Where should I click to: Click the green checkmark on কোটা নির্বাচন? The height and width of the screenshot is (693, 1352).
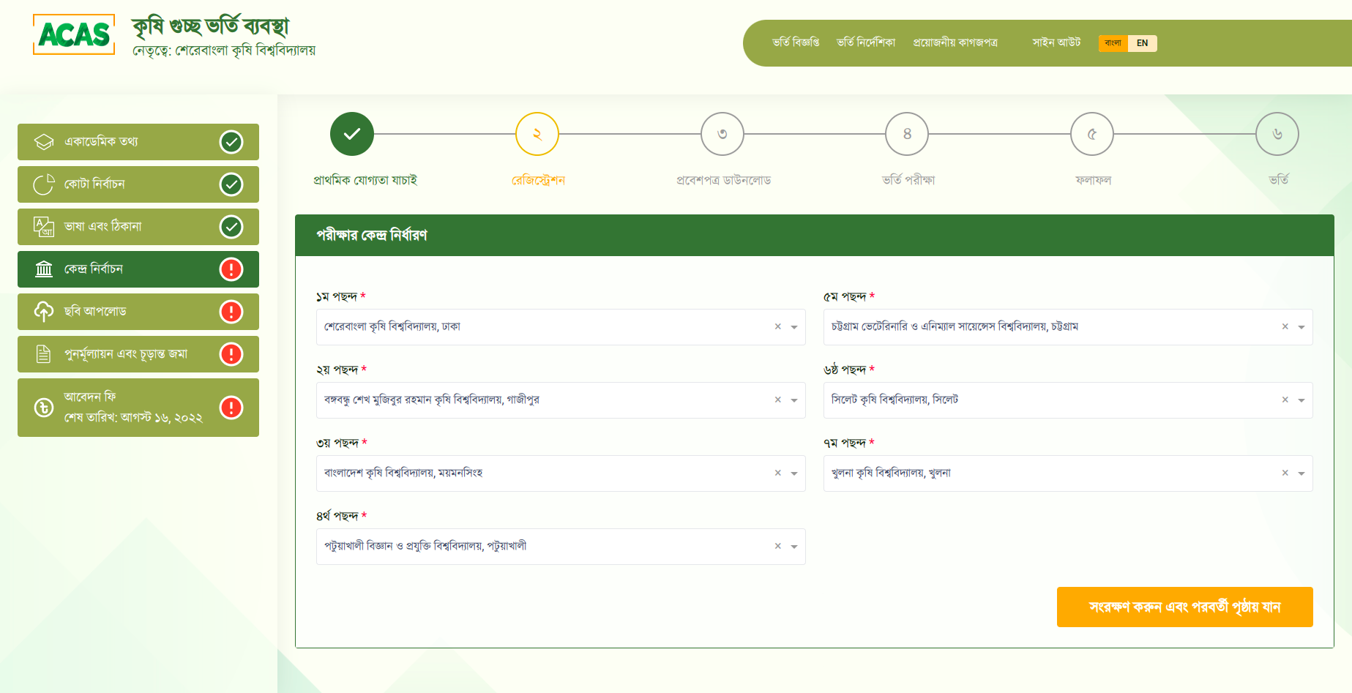231,184
